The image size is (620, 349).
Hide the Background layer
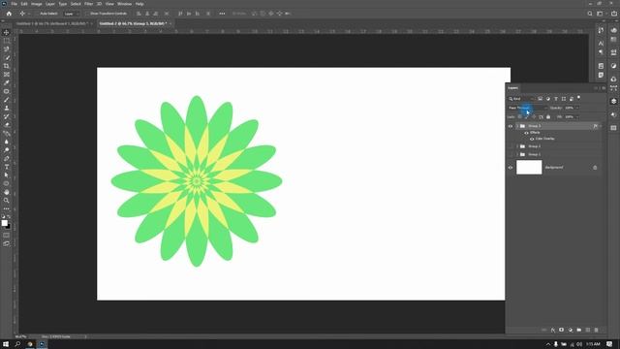click(x=511, y=168)
